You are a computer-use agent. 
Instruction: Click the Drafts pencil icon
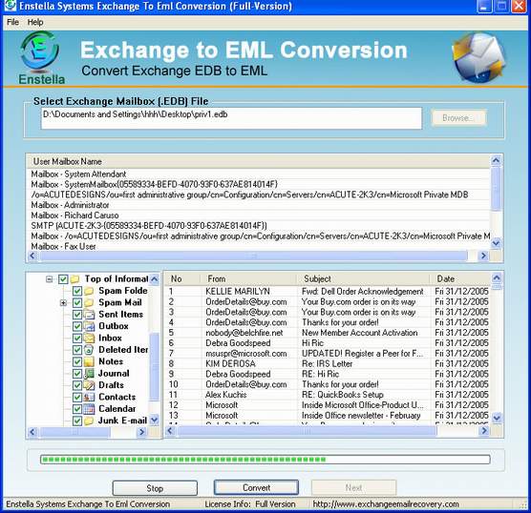(x=89, y=385)
